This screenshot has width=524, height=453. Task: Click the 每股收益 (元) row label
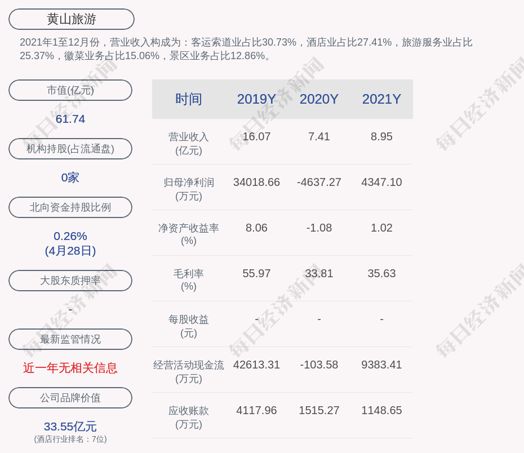click(x=189, y=326)
